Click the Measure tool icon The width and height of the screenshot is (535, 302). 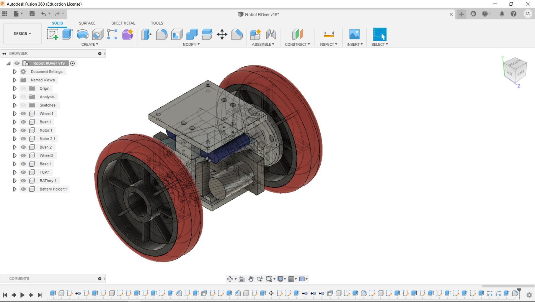point(328,35)
